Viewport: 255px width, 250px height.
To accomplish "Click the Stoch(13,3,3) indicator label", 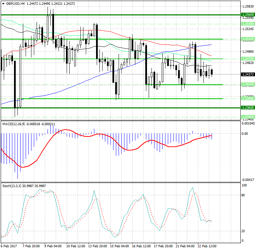I will pyautogui.click(x=12, y=186).
